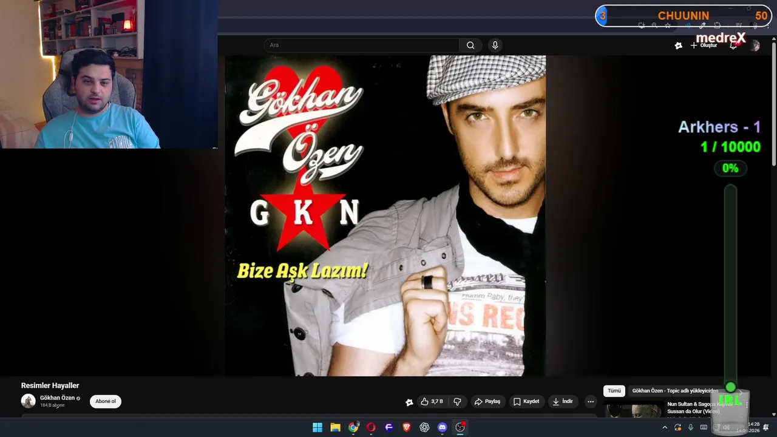The height and width of the screenshot is (437, 777).
Task: Open the media control playlist icon
Action: tap(739, 25)
